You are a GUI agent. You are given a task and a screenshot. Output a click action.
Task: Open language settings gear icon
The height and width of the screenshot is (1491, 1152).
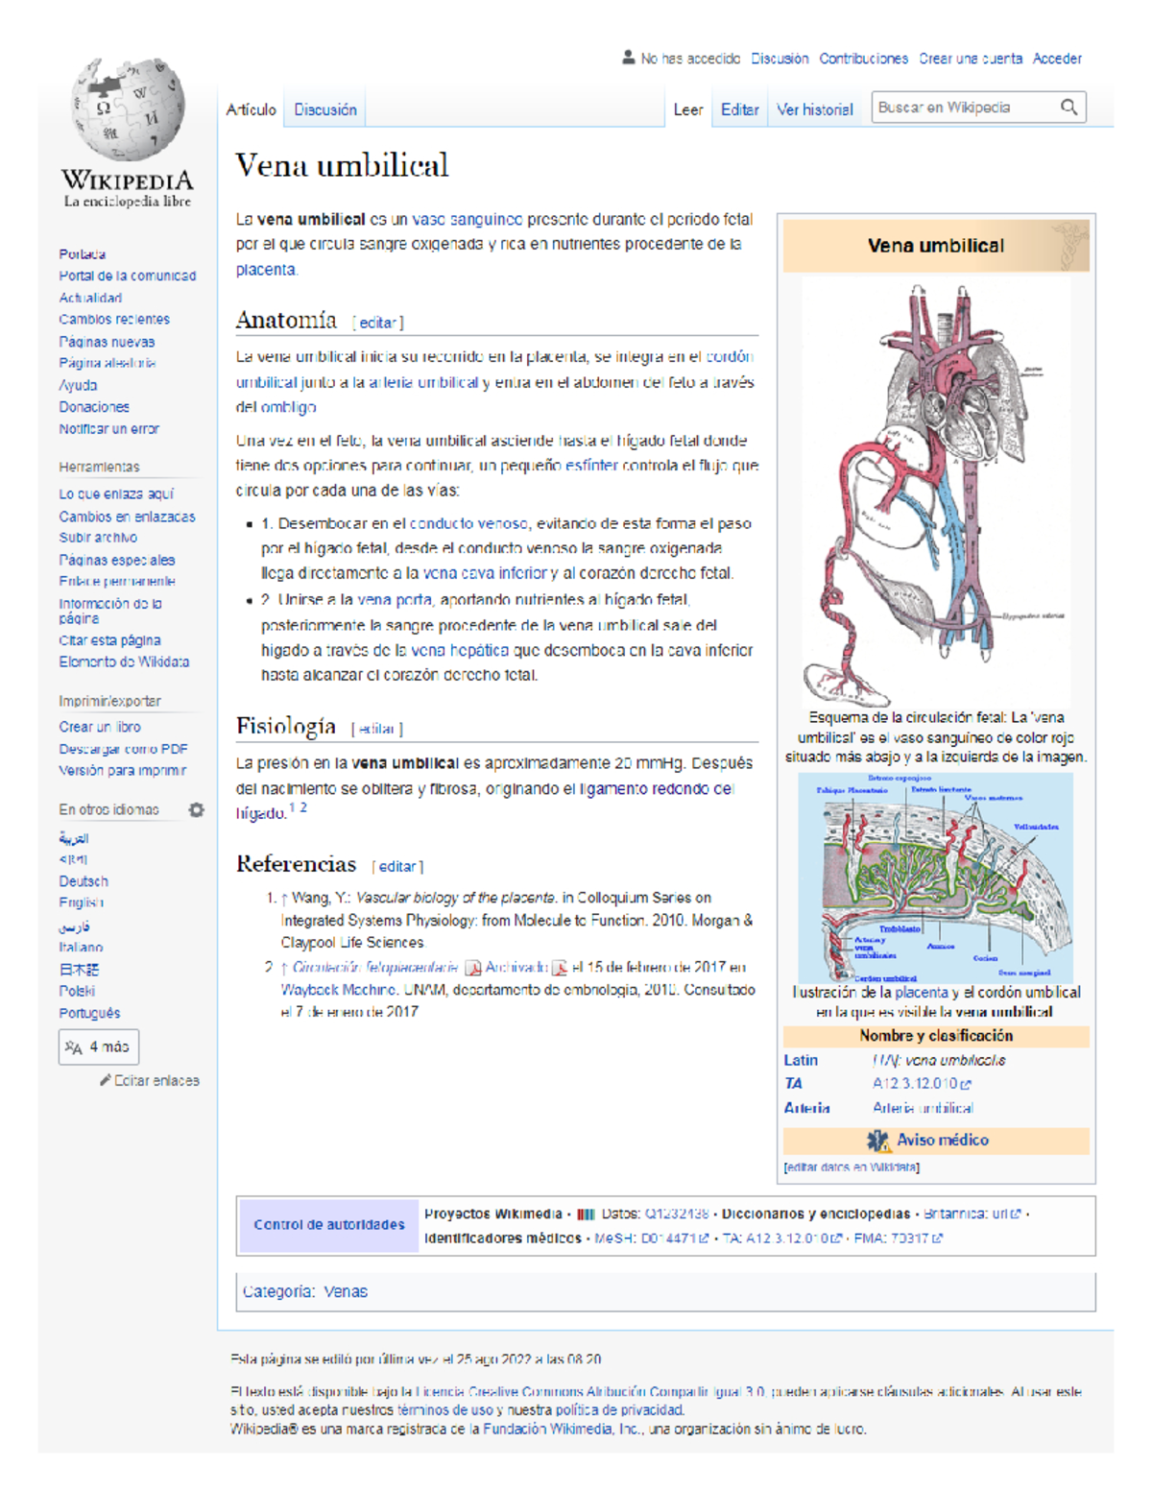point(197,810)
